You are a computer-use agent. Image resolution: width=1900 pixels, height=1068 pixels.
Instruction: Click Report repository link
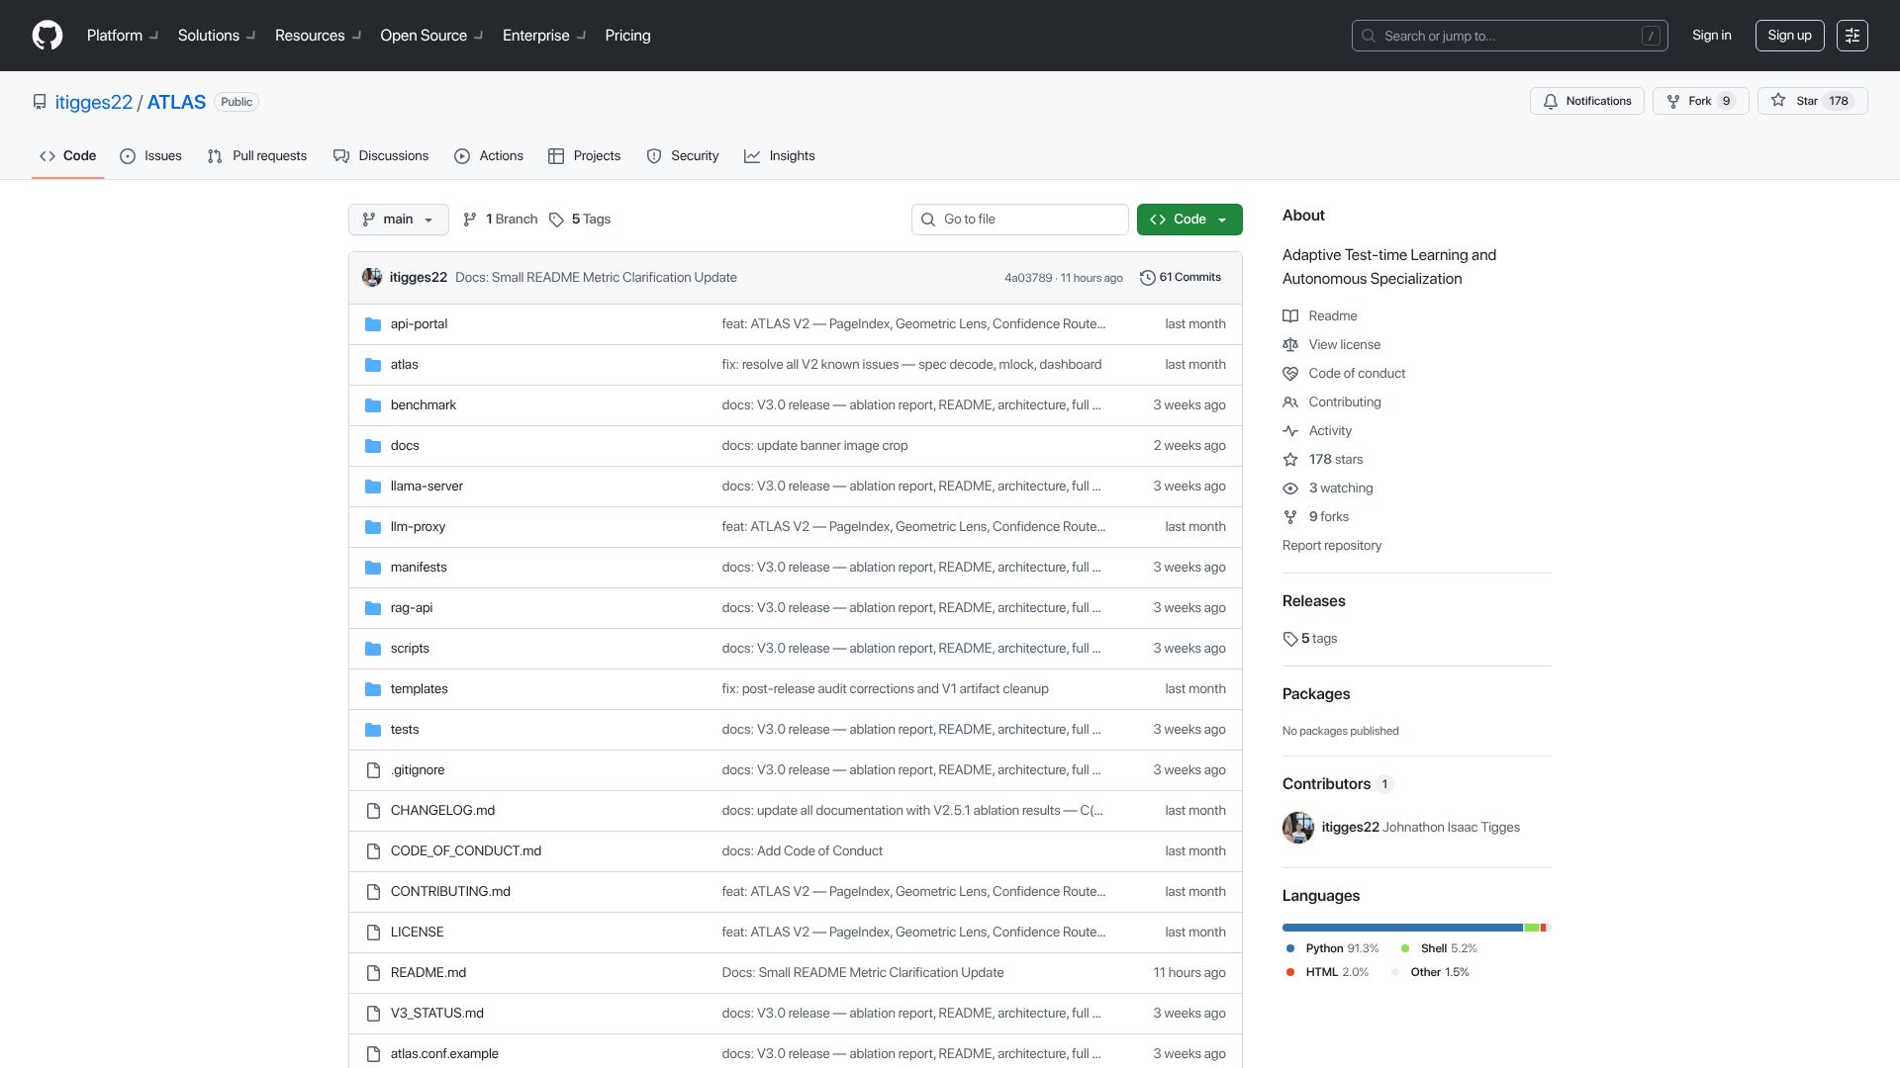[1332, 546]
